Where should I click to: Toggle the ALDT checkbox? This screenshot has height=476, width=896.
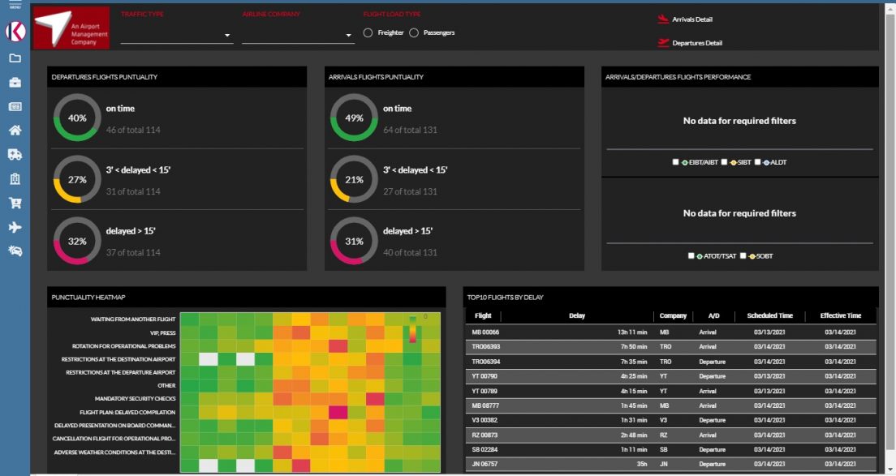pos(757,162)
